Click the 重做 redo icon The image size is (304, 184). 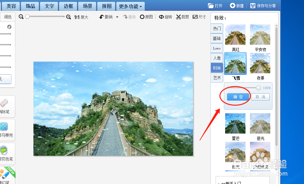(125, 17)
